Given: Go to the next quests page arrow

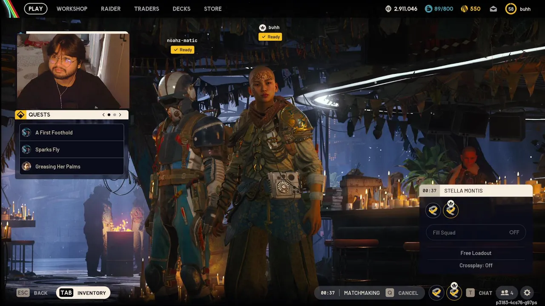Looking at the screenshot, I should tap(120, 115).
